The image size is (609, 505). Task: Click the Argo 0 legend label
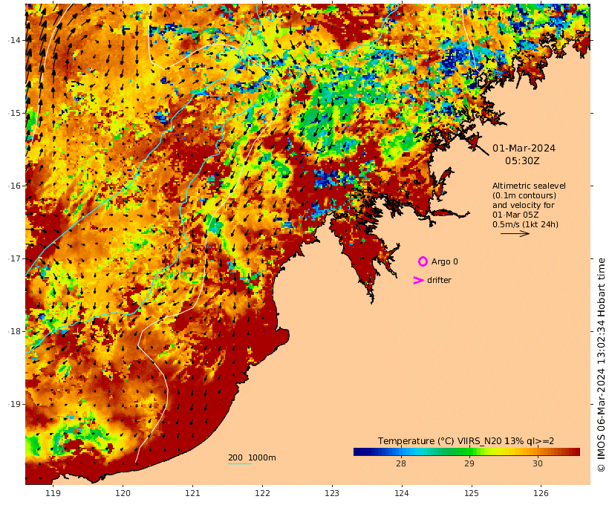pos(445,262)
